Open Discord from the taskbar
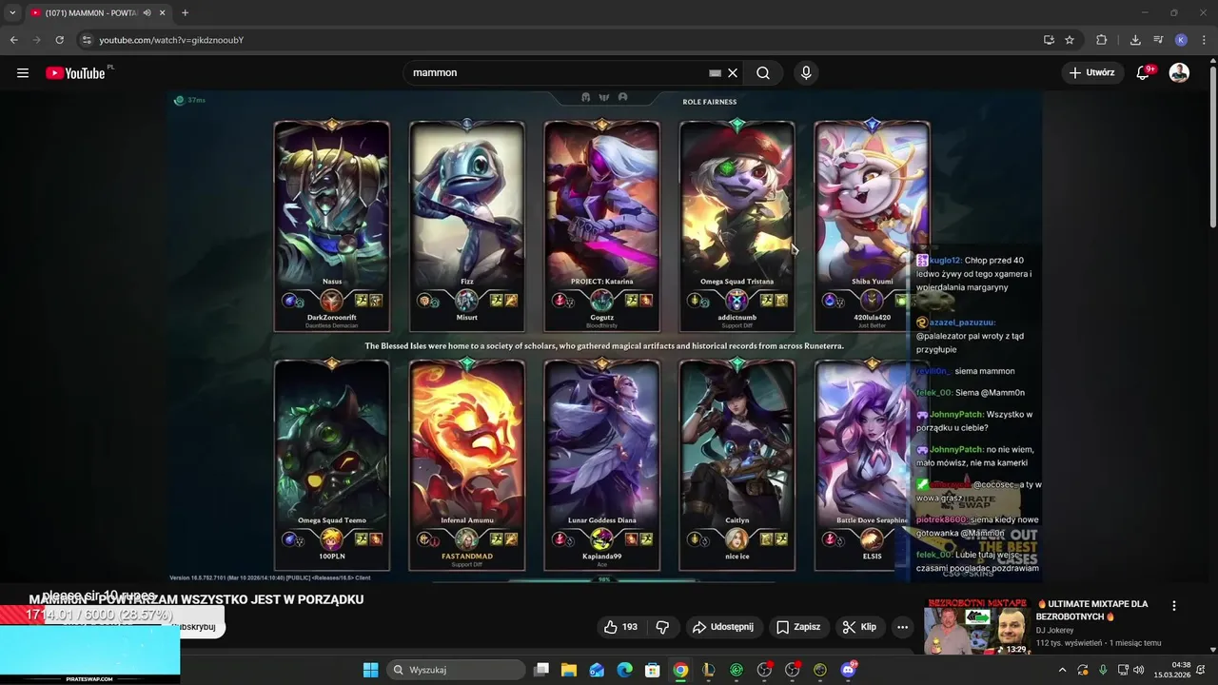Screen dimensions: 1218x685 click(848, 670)
